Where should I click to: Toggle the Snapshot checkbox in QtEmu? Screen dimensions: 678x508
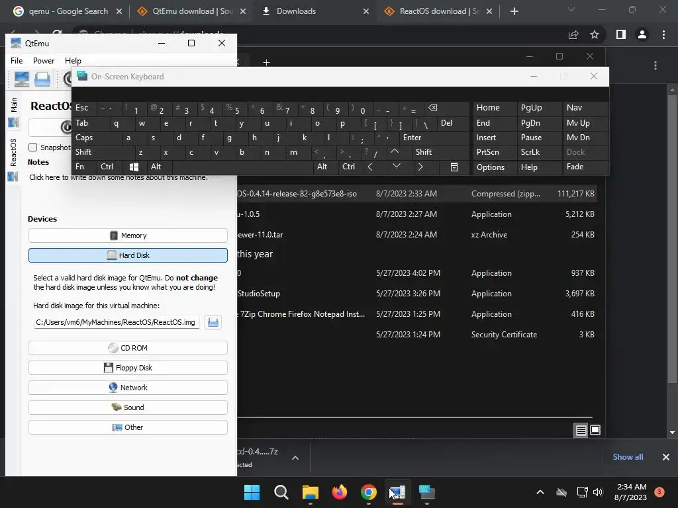coord(33,148)
